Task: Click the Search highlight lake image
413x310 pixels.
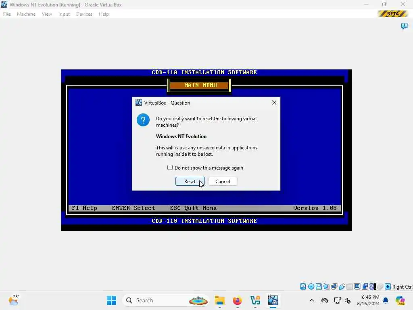Action: [198, 300]
